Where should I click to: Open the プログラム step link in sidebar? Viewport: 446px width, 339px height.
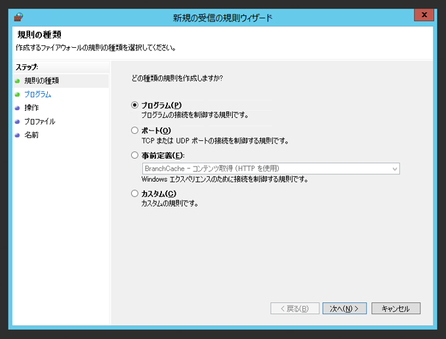pyautogui.click(x=38, y=94)
